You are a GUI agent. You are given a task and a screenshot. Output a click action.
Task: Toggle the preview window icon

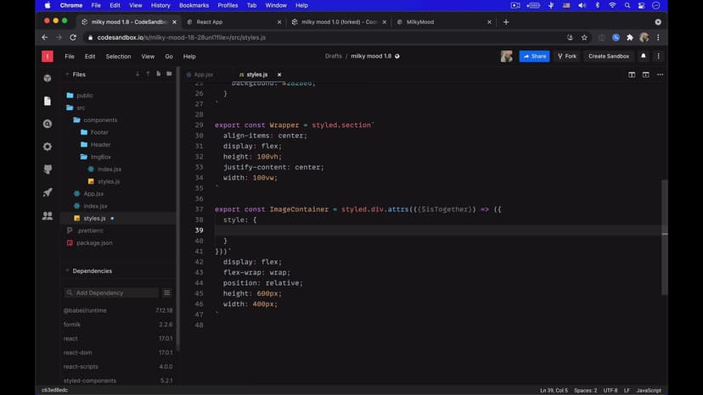[647, 75]
